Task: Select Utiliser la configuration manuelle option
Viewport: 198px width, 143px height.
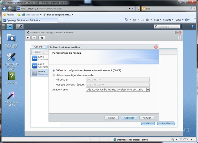Action: pyautogui.click(x=54, y=75)
